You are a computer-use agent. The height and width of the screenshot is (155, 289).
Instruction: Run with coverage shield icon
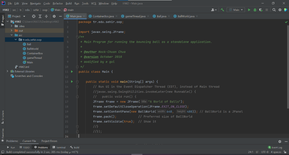pos(260,10)
